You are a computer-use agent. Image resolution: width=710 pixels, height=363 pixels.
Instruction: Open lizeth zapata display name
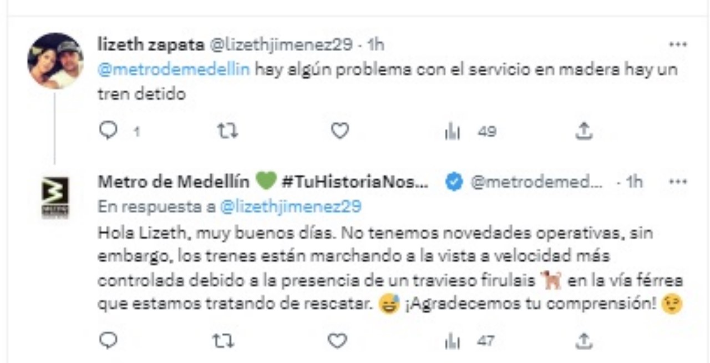(x=150, y=46)
